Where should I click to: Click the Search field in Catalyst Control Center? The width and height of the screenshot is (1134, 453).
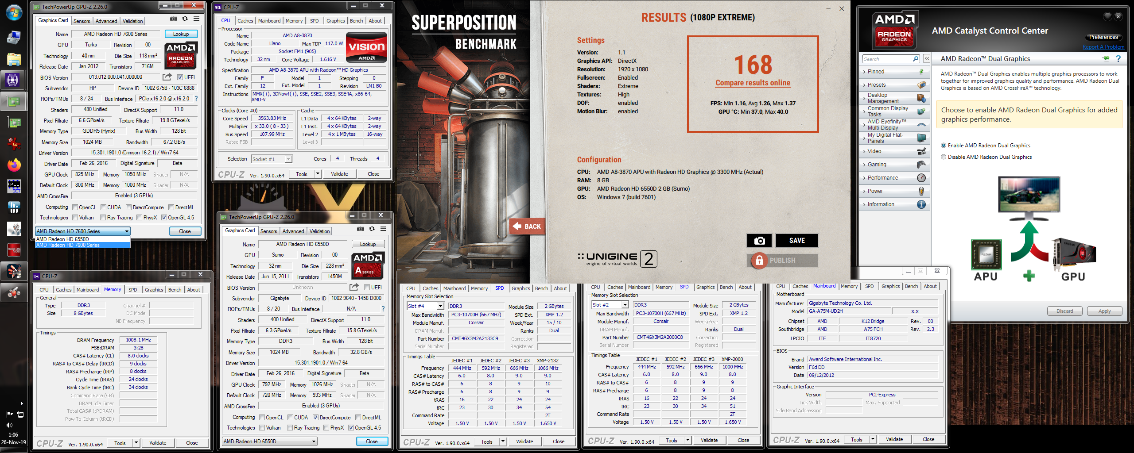coord(887,59)
